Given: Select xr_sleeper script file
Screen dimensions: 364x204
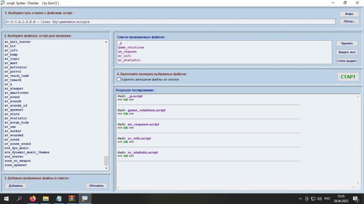Looking at the screenshot, I should tap(14, 88).
